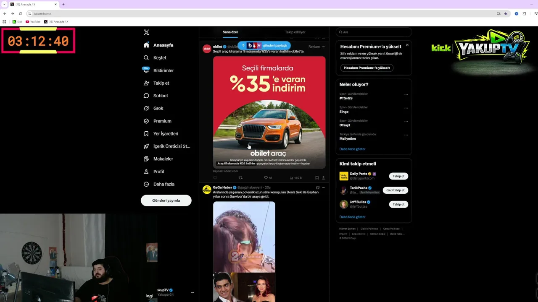Open options for Singo trend
Image resolution: width=538 pixels, height=302 pixels.
pos(406,108)
